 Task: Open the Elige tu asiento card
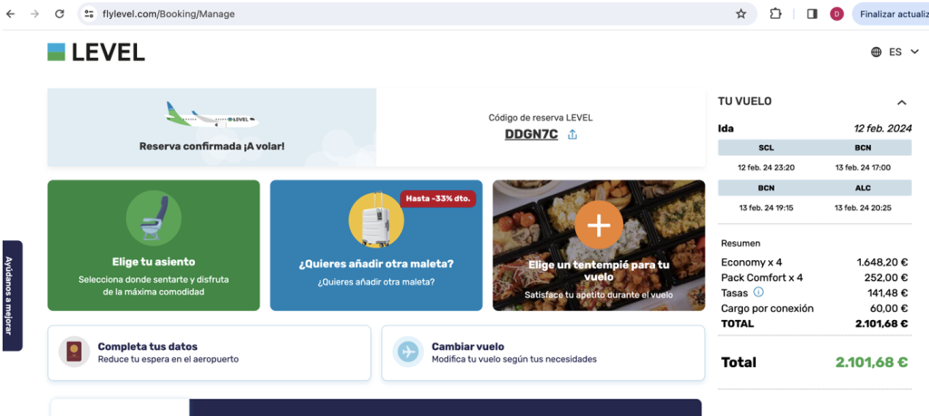coord(153,245)
